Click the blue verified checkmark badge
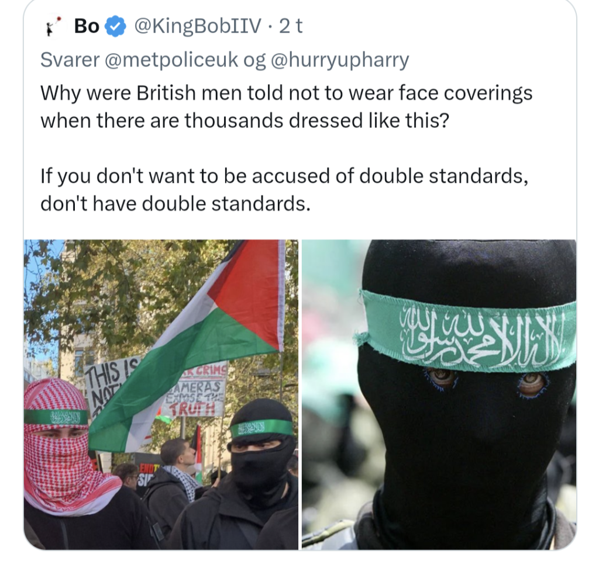 [x=115, y=26]
